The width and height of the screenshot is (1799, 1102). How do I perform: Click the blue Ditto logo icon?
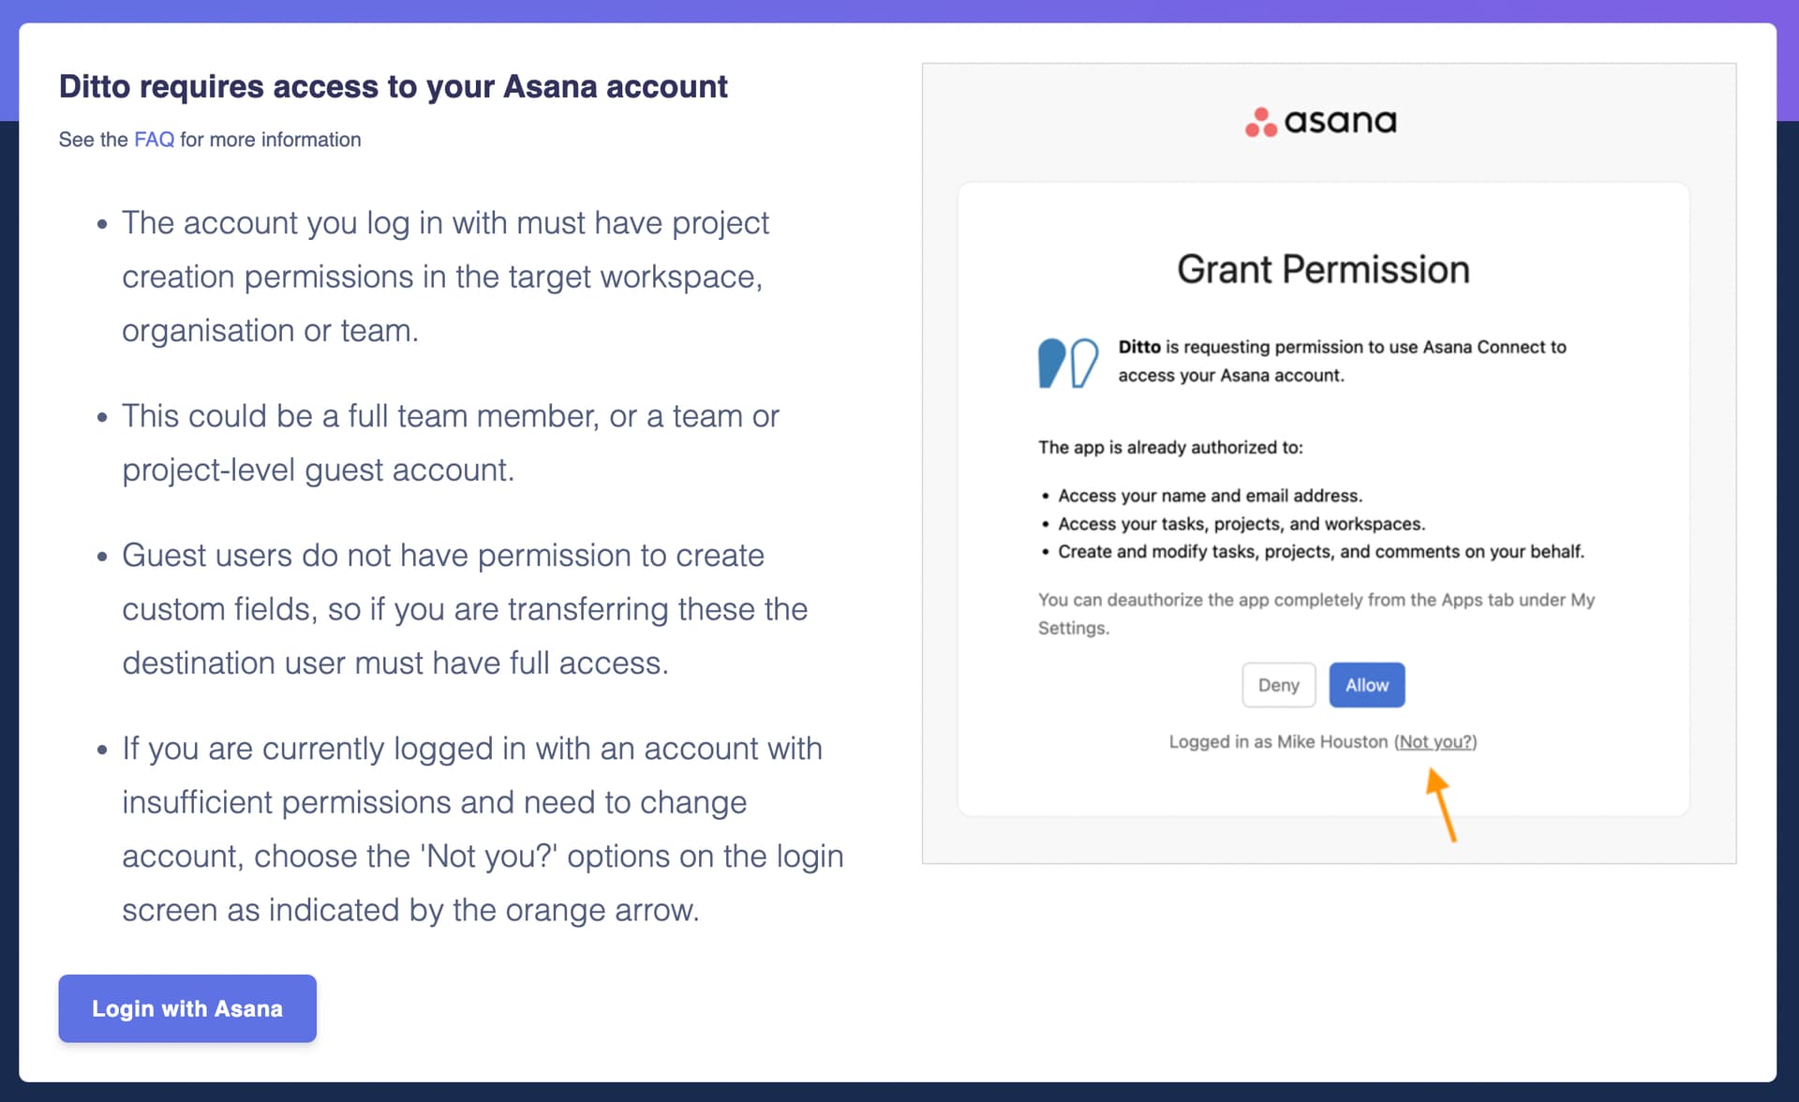1068,363
